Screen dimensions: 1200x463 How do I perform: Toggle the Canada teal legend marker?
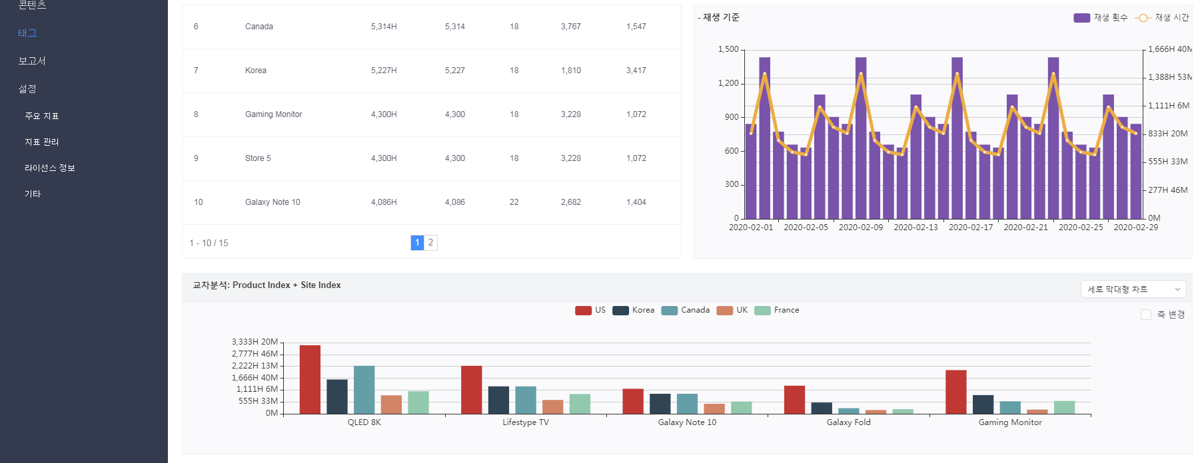tap(669, 311)
